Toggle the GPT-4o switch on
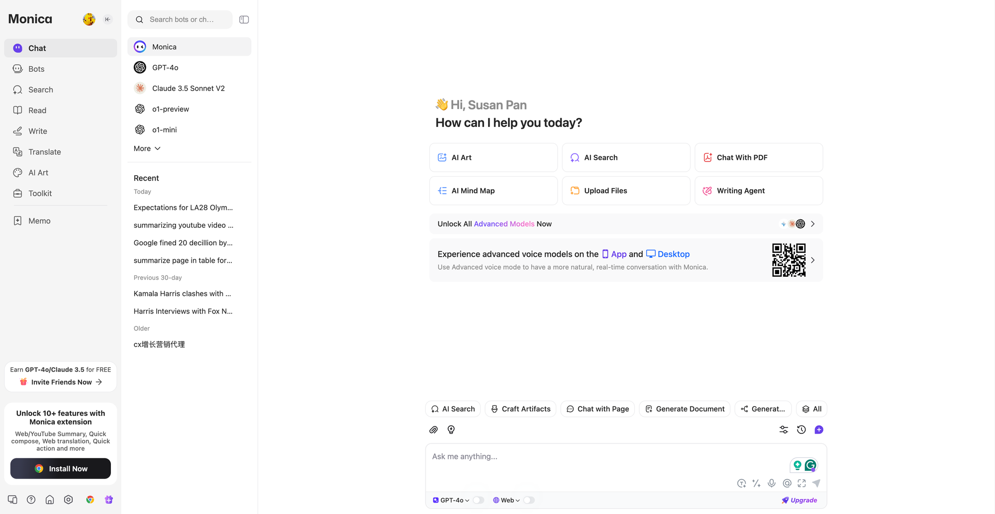 click(479, 500)
